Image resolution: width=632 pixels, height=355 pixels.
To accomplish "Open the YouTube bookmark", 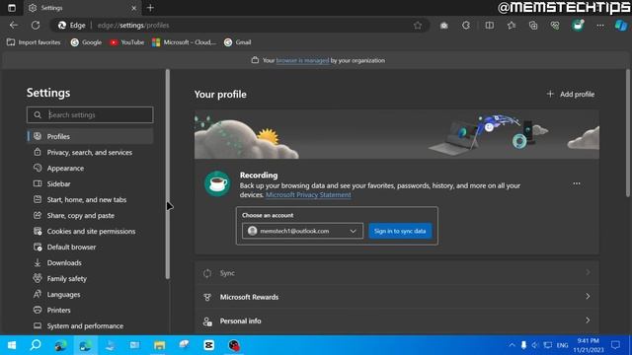I will tap(127, 42).
